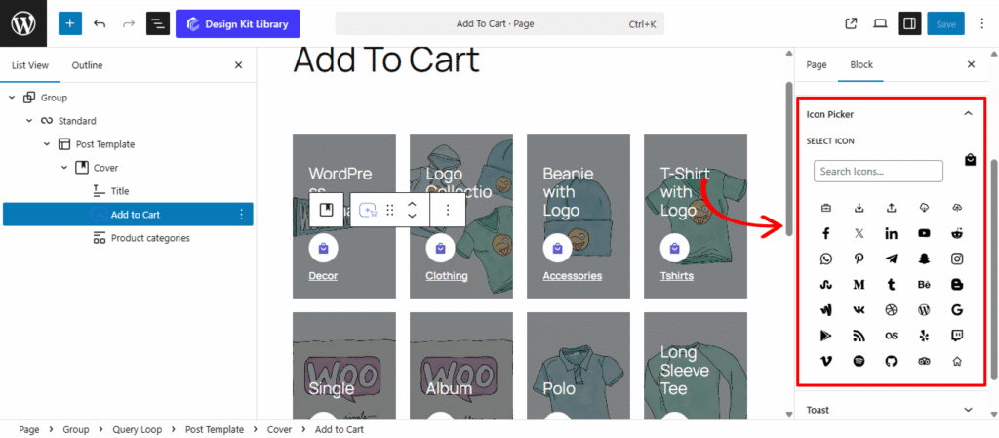Pick the Spotify icon
The image size is (999, 438).
pos(859,361)
